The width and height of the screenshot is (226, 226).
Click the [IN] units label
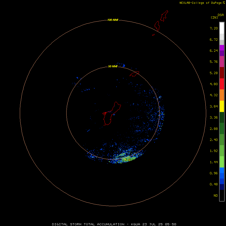pyautogui.click(x=214, y=17)
